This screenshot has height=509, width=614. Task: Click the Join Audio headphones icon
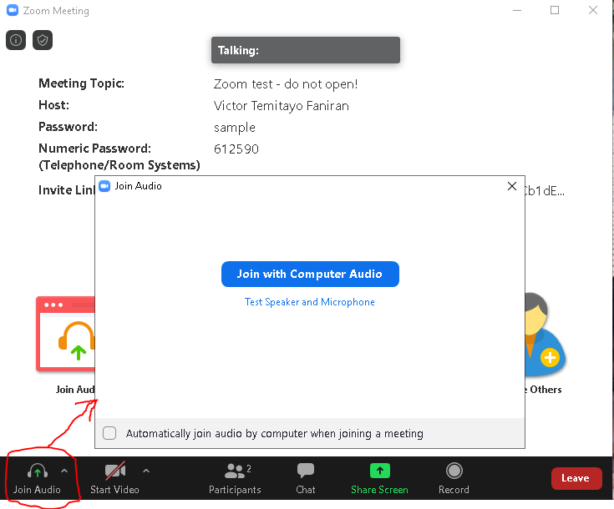(x=37, y=471)
